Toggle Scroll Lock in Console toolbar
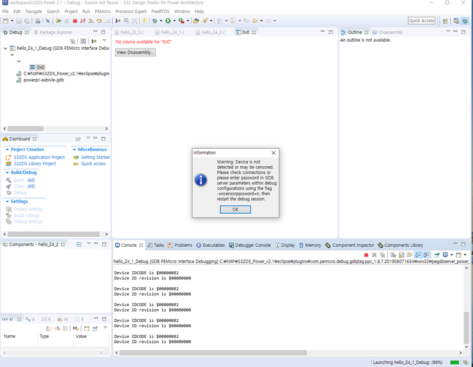This screenshot has height=367, width=473. tap(402, 255)
